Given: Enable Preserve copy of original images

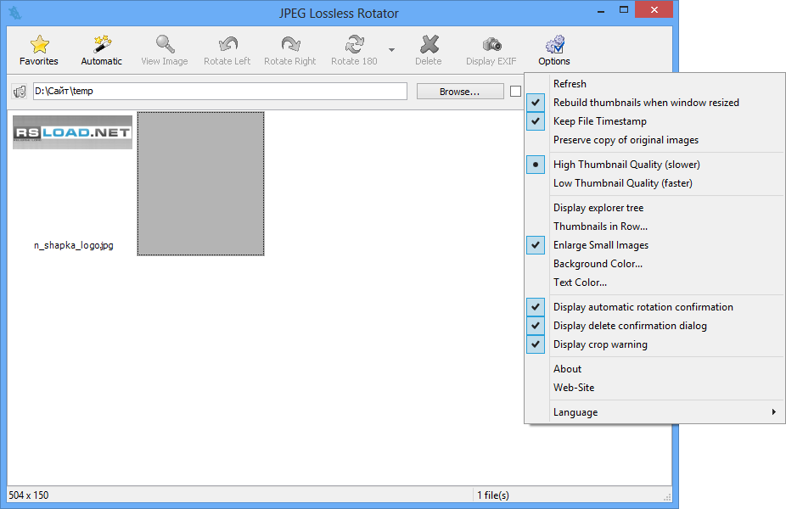Looking at the screenshot, I should click(654, 140).
